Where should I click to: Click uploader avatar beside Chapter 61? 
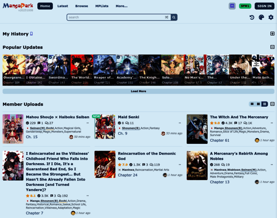(257, 140)
